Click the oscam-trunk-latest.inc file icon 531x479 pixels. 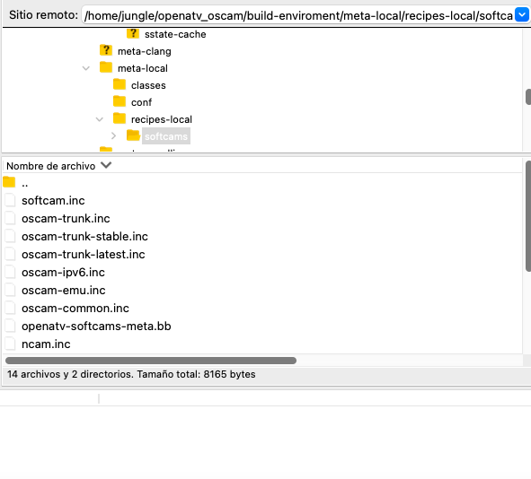point(10,254)
